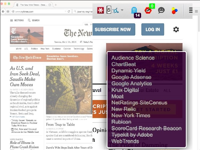The height and width of the screenshot is (150, 200).
Task: Select WebTrends tracker entry
Action: coord(125,141)
